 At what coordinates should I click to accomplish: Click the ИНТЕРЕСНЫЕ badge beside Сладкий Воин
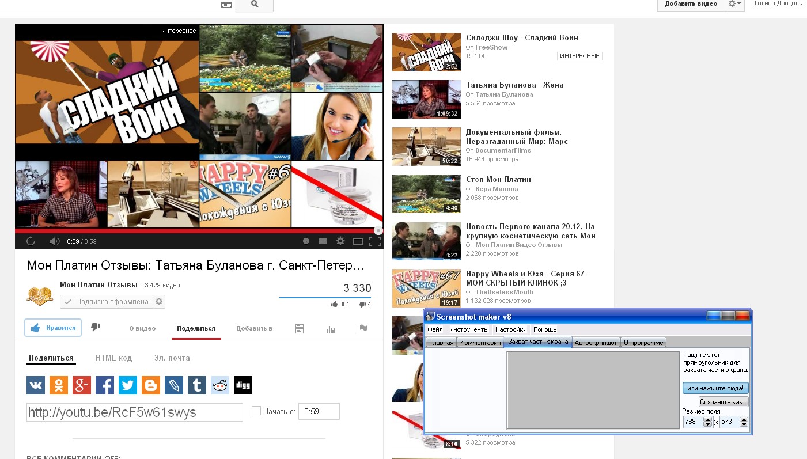click(579, 56)
